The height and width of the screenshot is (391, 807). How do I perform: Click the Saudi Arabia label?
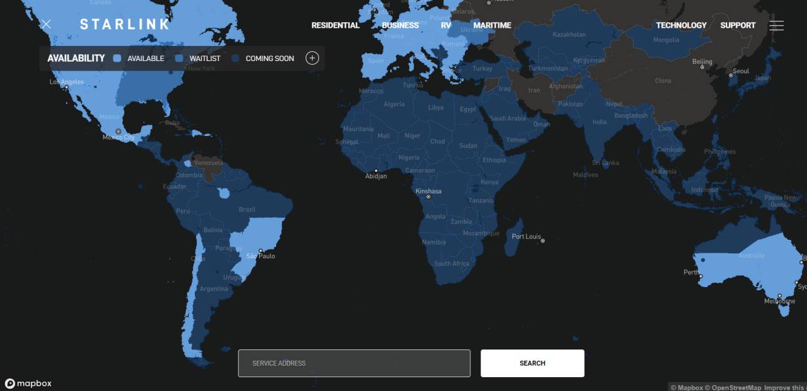pyautogui.click(x=508, y=118)
